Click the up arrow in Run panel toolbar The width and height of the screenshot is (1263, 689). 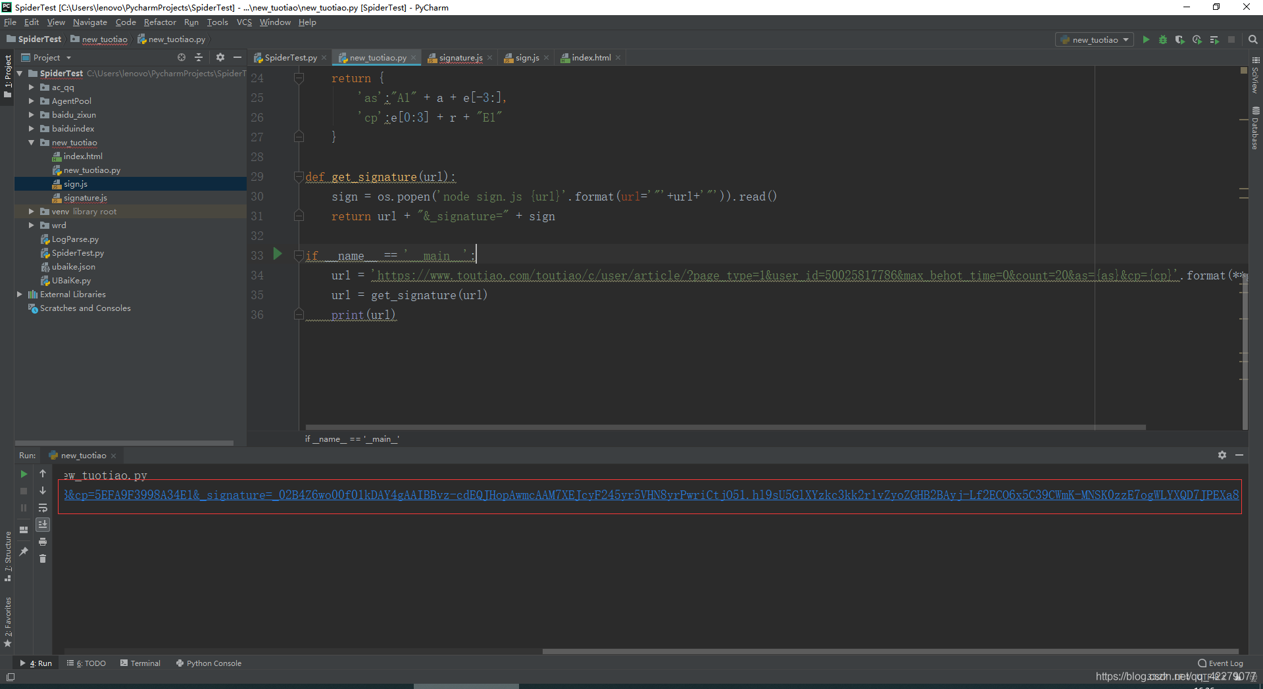point(43,473)
